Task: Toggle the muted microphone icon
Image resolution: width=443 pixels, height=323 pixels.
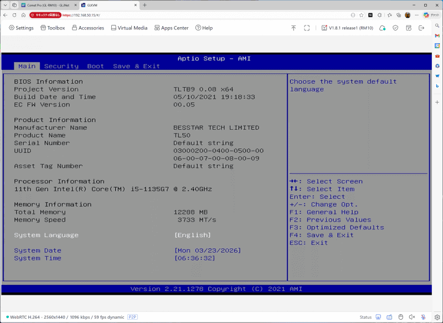Action: [x=423, y=317]
